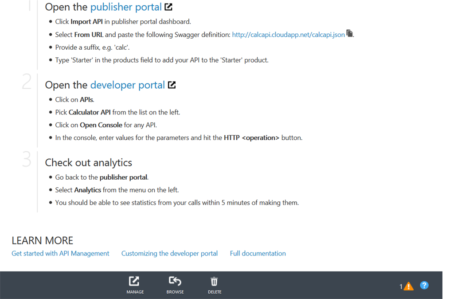Open the blue help question mark icon
The image size is (454, 299).
point(424,285)
